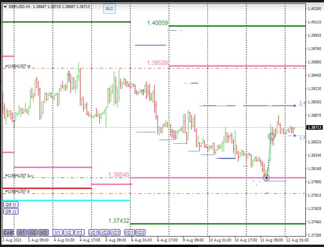Select the #116641307 sl stop loss label

point(18,191)
